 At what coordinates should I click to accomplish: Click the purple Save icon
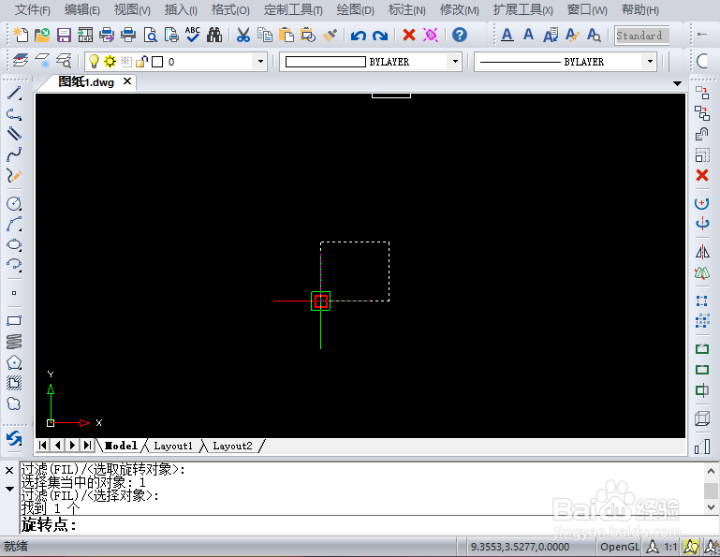tap(64, 35)
